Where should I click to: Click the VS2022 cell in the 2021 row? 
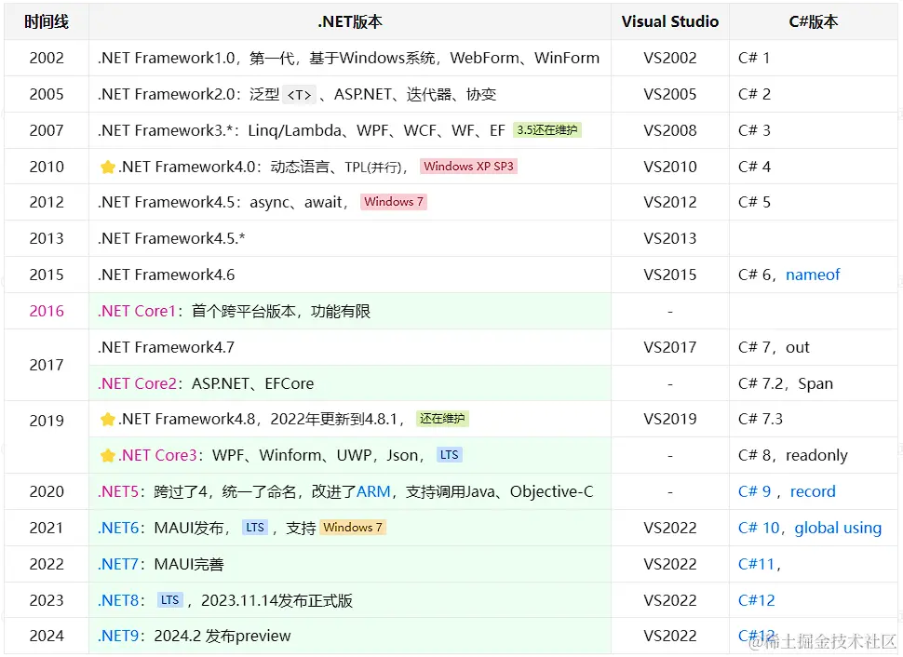coord(670,528)
